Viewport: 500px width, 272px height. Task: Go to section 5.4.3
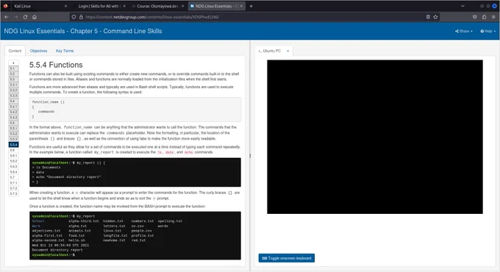[13, 118]
